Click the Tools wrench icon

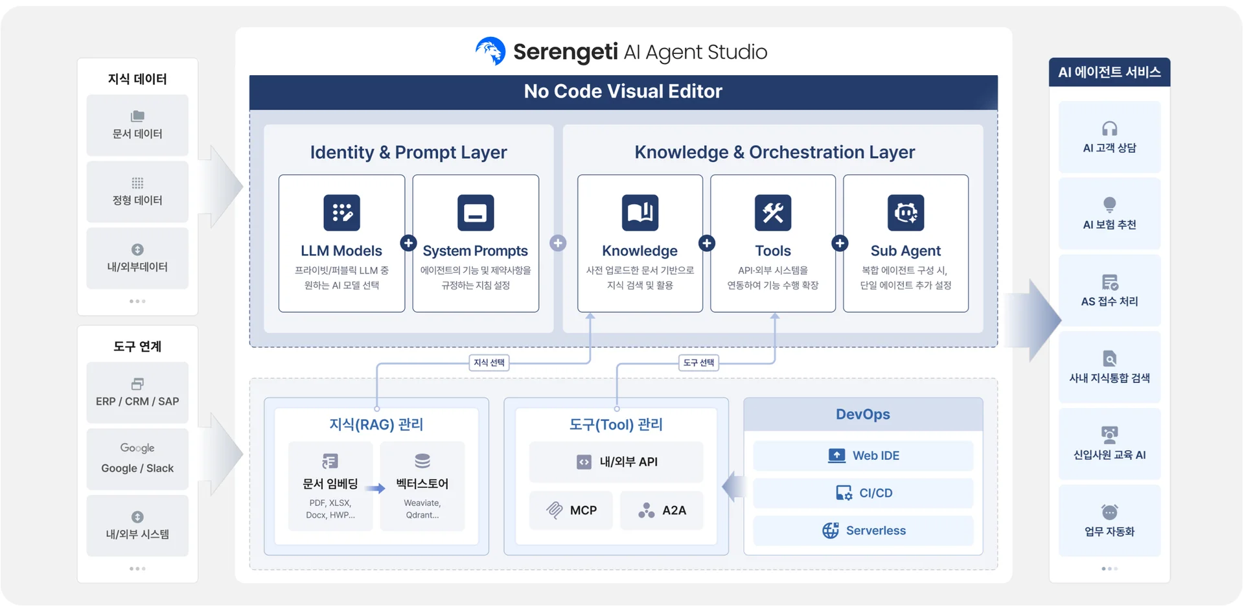coord(772,212)
